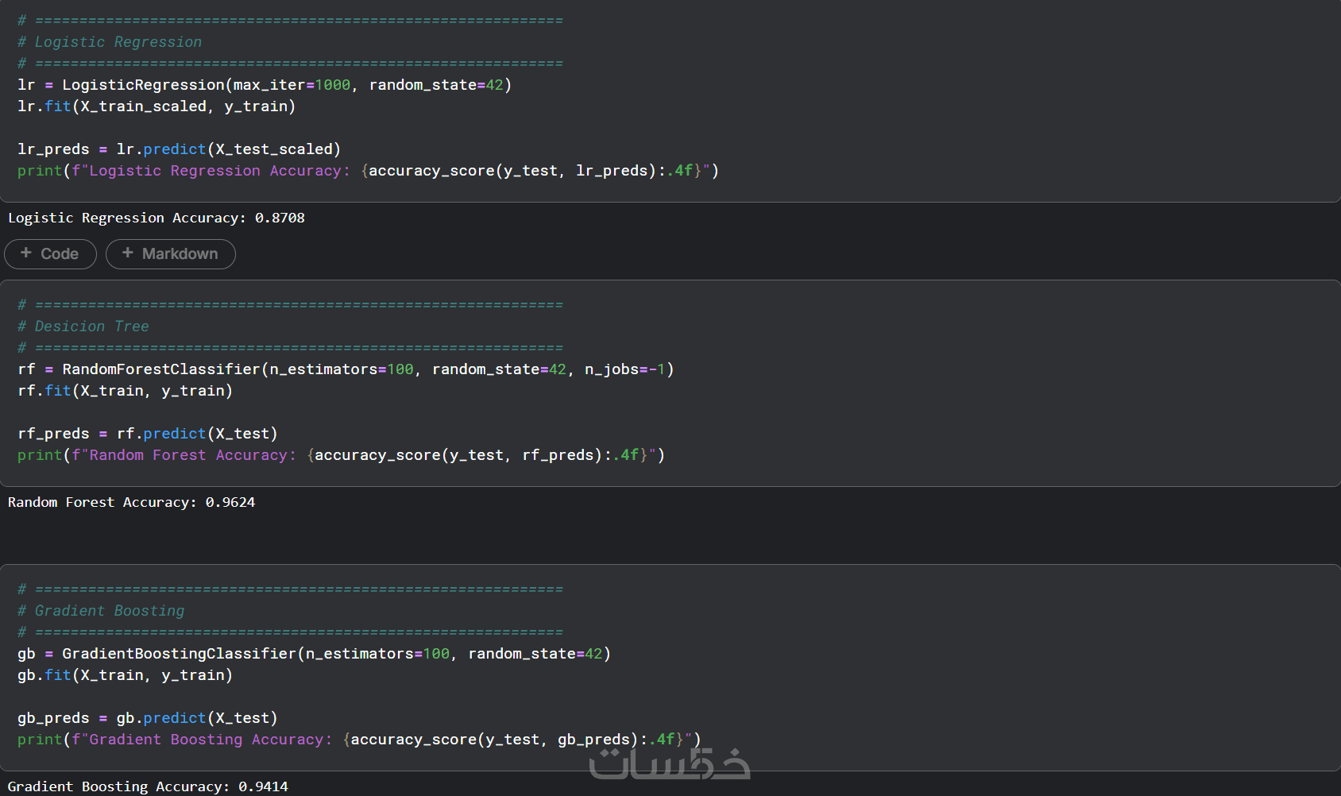The image size is (1341, 796).
Task: Click the lr_preds assignment line
Action: (x=179, y=149)
